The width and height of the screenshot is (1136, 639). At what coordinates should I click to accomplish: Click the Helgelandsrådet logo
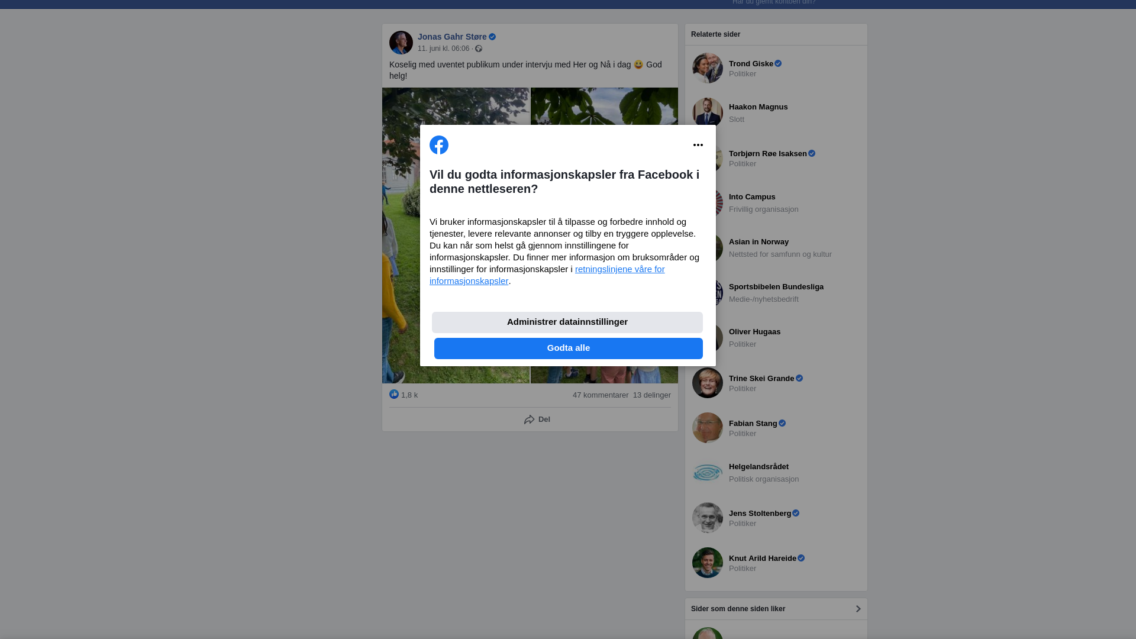click(x=708, y=473)
